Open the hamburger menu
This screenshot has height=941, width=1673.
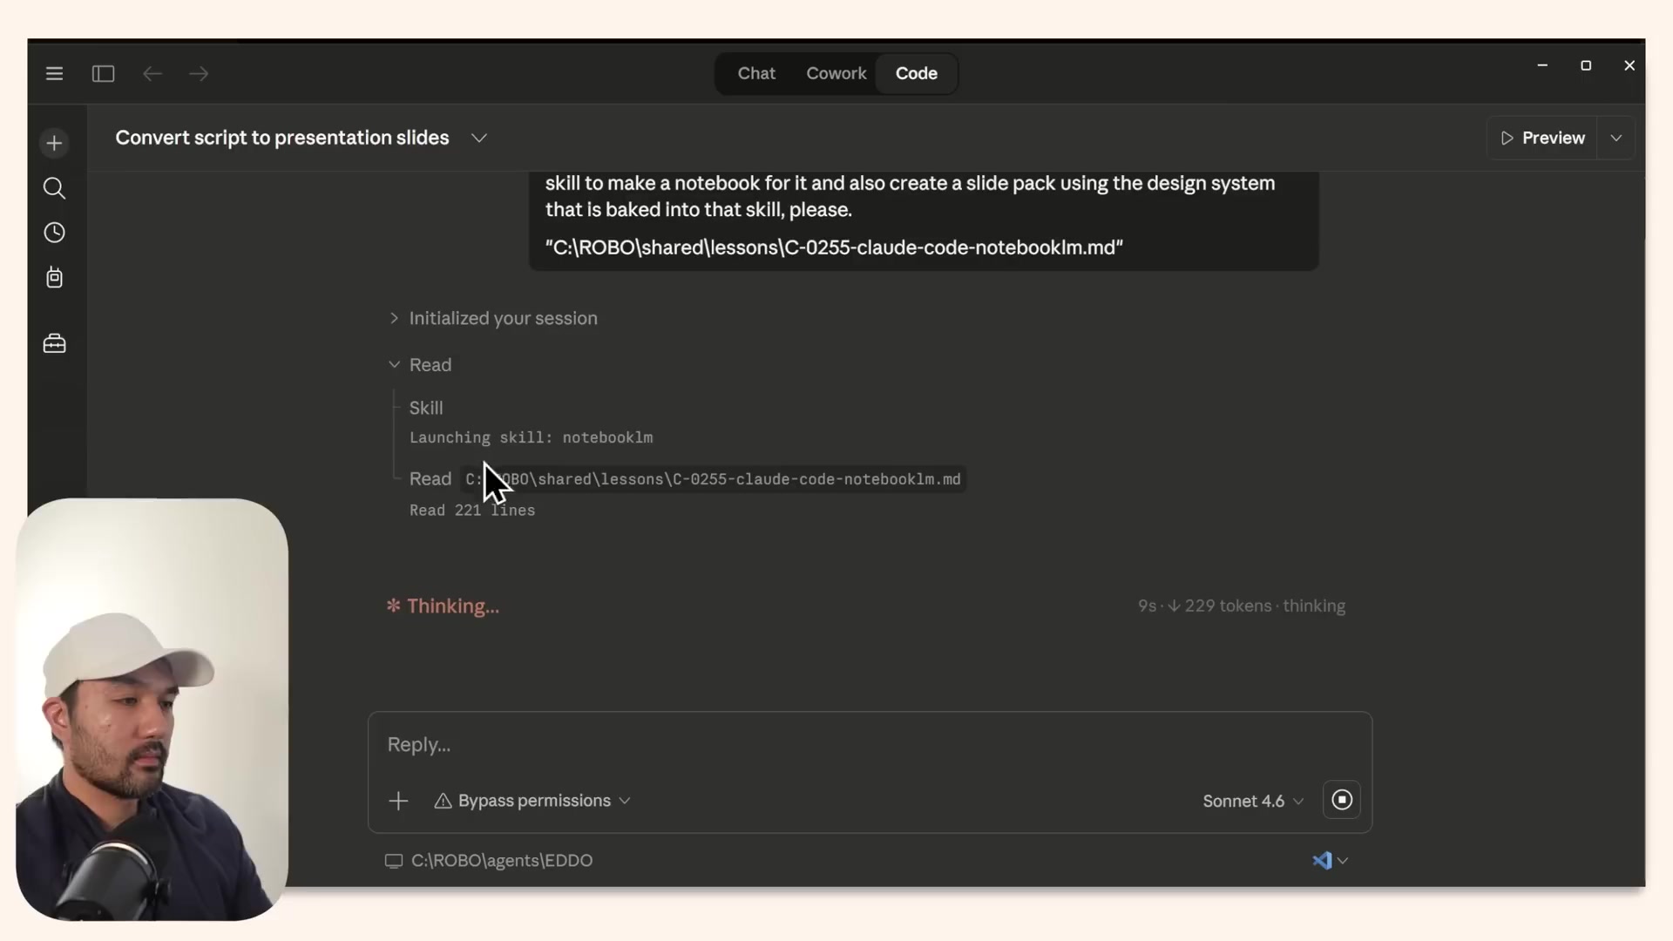click(54, 73)
